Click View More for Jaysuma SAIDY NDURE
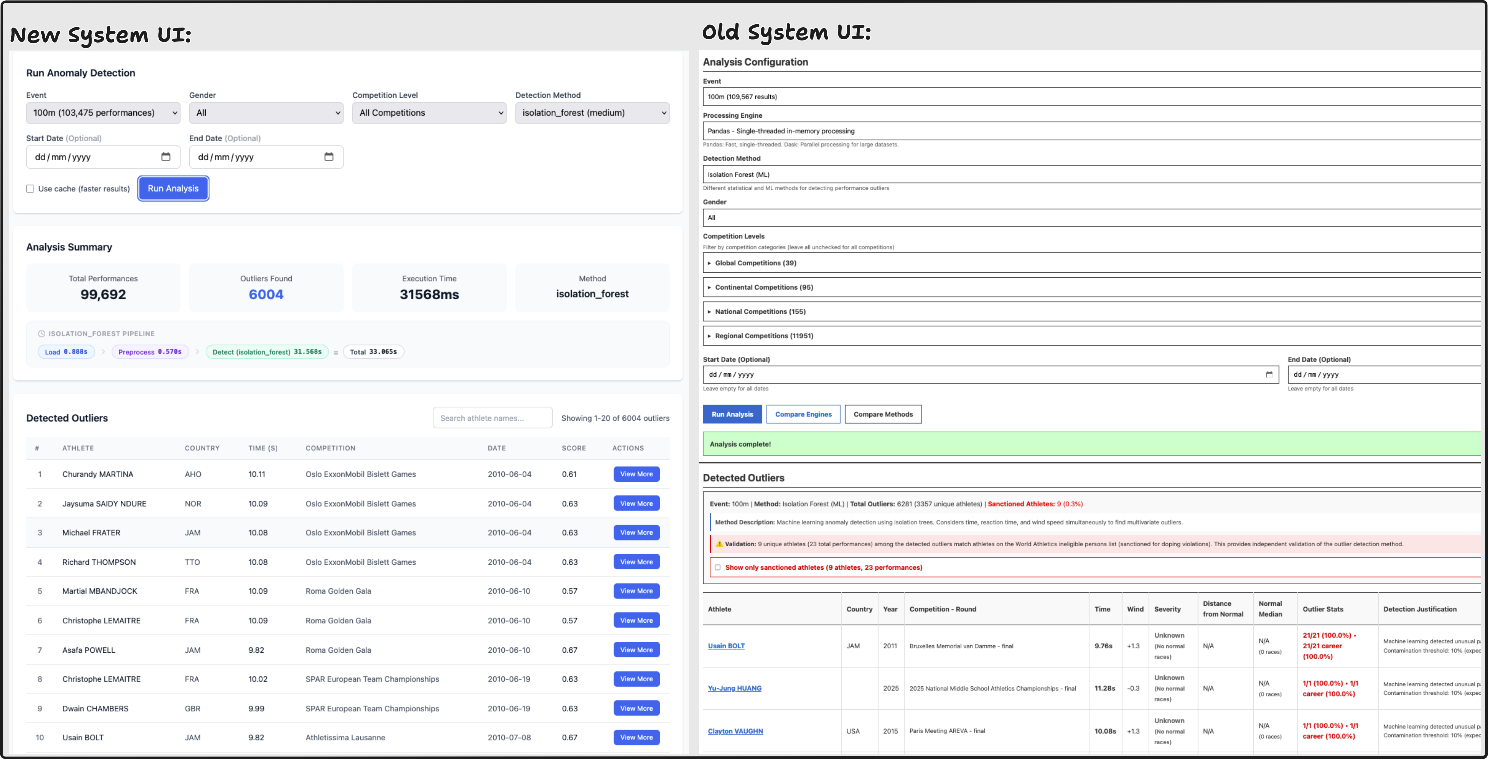The width and height of the screenshot is (1488, 759). tap(636, 504)
